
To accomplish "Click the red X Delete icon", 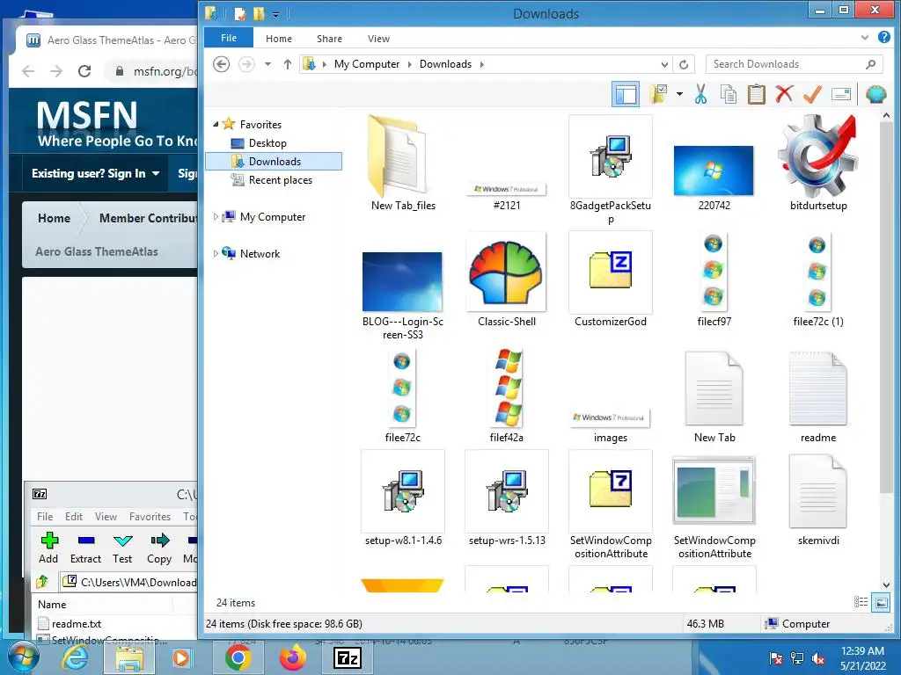I will (x=784, y=94).
